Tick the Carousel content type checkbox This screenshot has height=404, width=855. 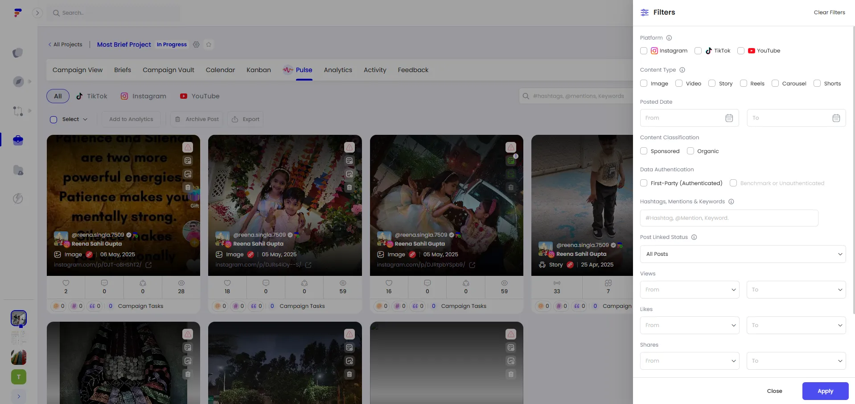[775, 83]
